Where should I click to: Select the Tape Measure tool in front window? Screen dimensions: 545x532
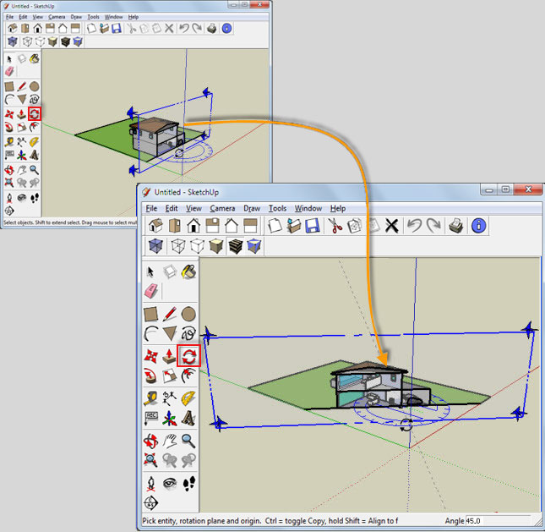coord(151,398)
